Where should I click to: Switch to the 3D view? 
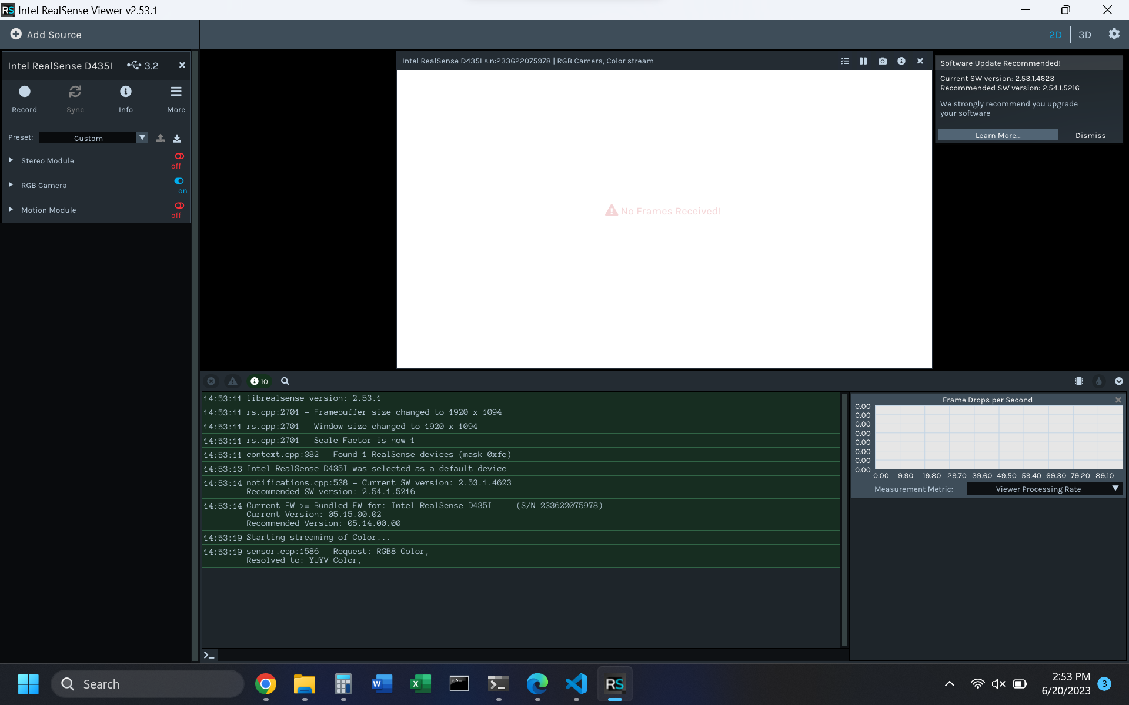click(1085, 34)
